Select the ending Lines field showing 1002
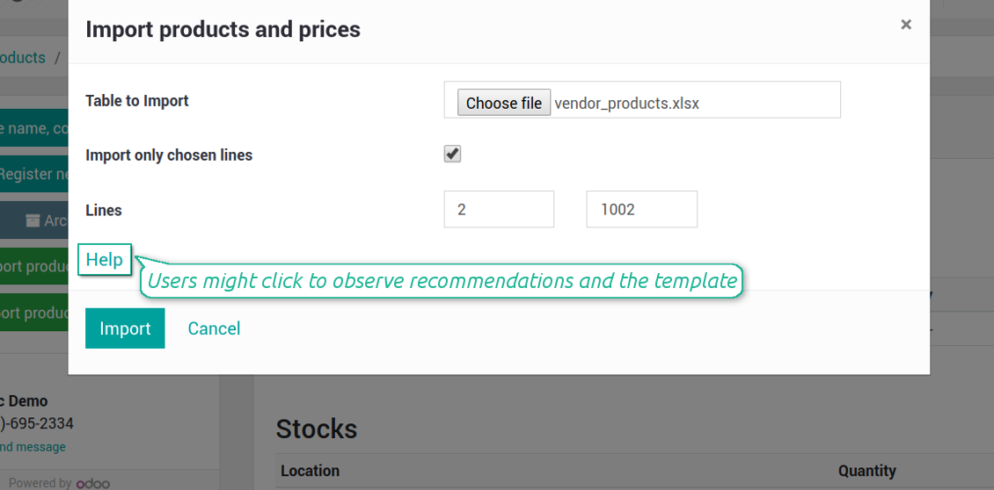994x490 pixels. 641,209
